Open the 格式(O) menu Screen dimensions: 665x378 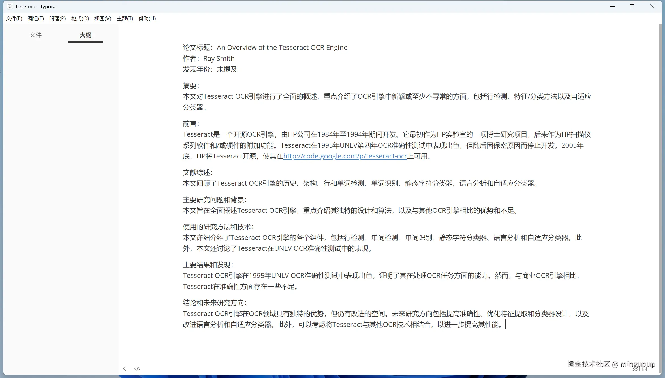click(x=80, y=19)
